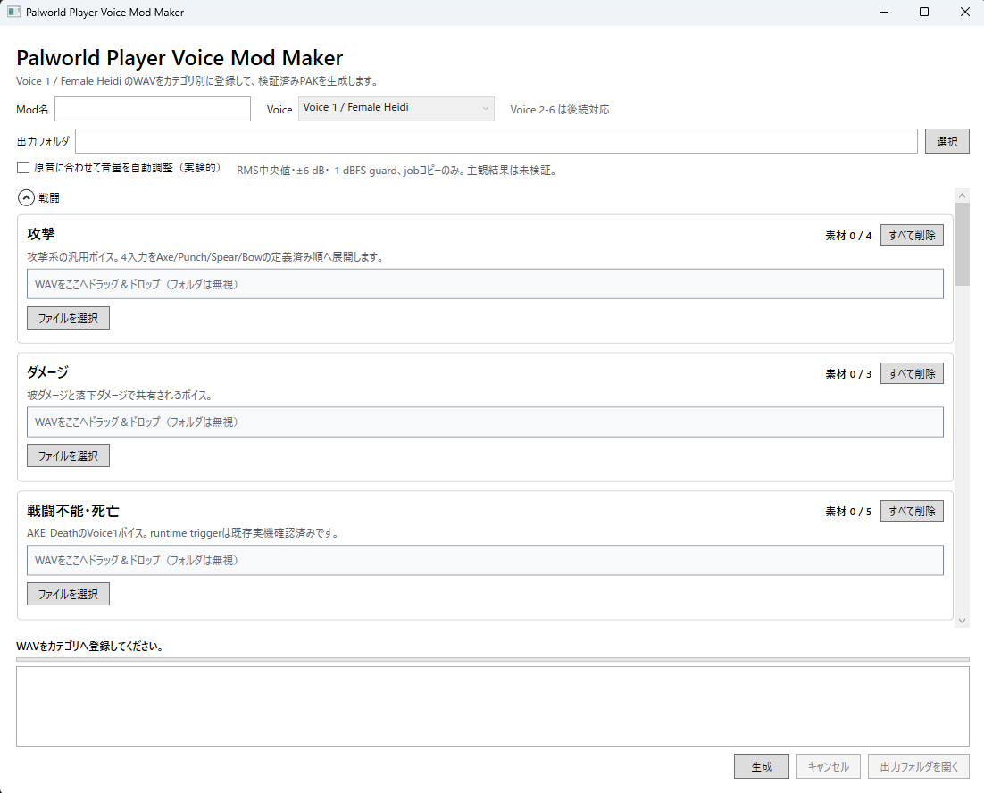Click the ダメージ WAV drop zone

[485, 422]
